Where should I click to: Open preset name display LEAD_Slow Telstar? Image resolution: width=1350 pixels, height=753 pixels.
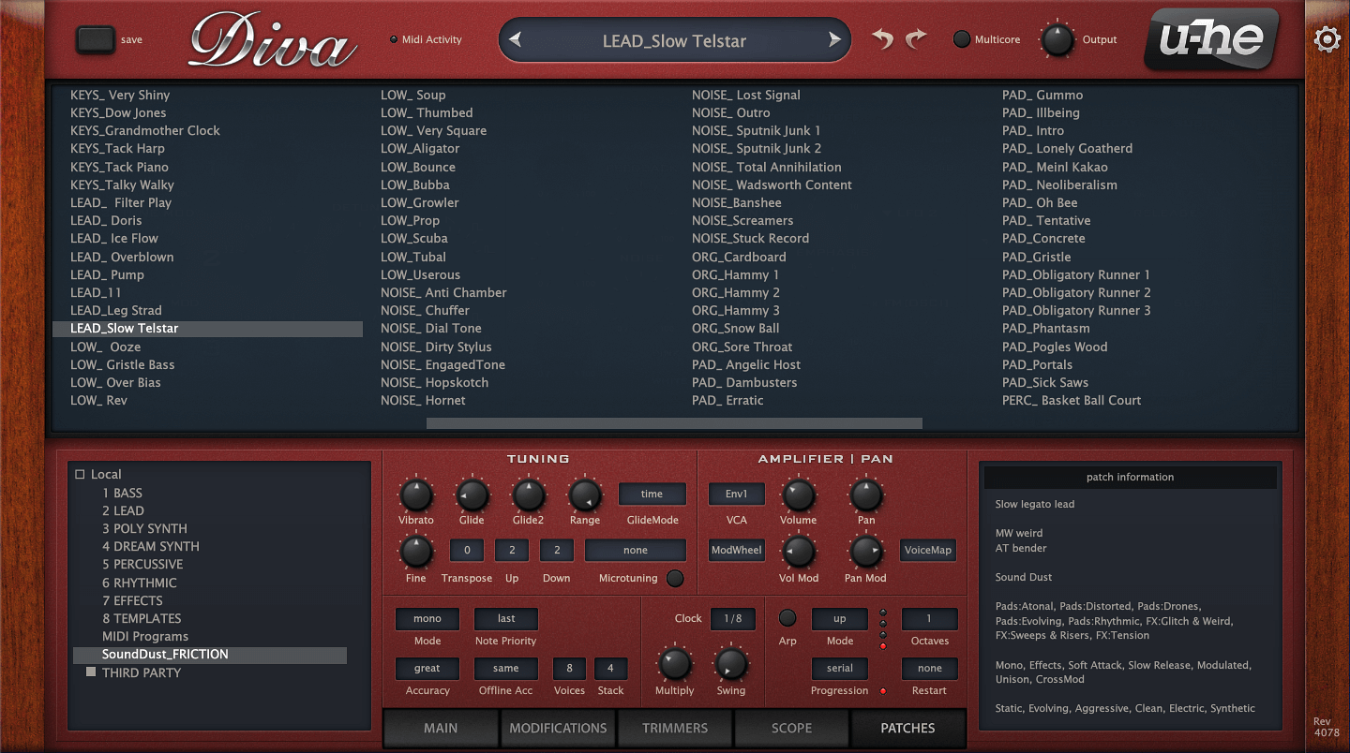tap(674, 41)
